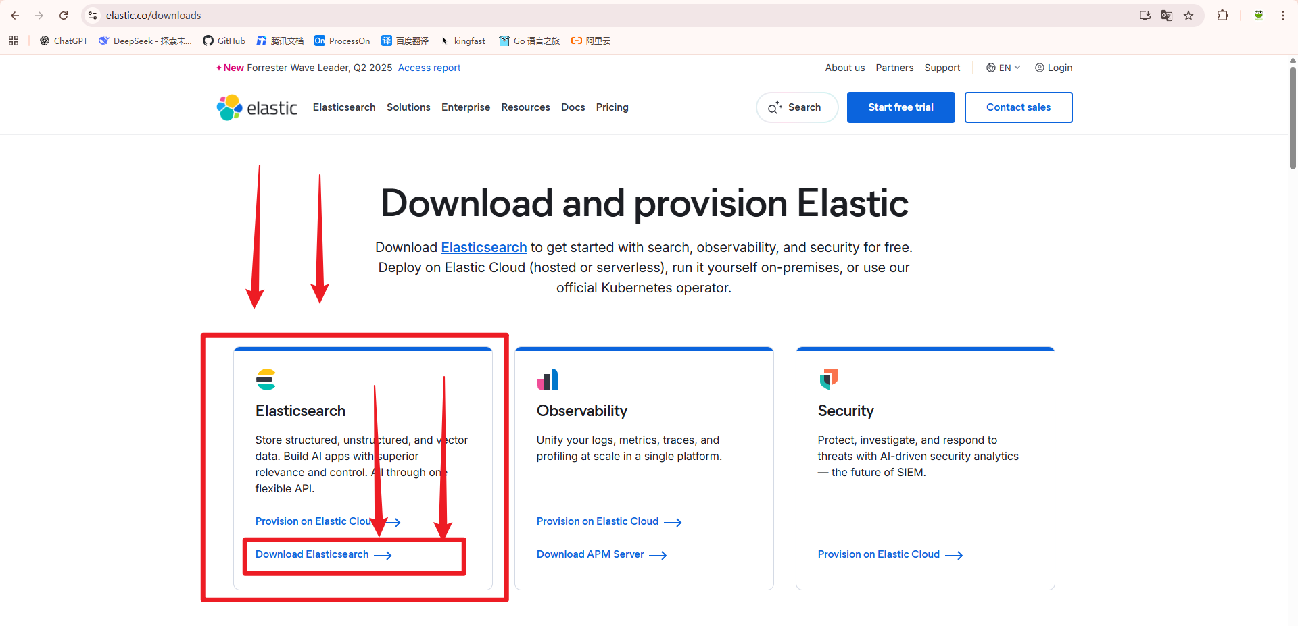The height and width of the screenshot is (626, 1298).
Task: Open the Go 语言之旅 bookmark
Action: click(x=529, y=41)
